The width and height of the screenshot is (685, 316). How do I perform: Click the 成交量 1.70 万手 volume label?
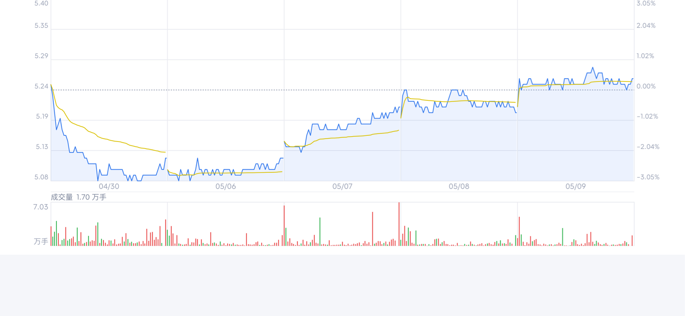coord(79,197)
